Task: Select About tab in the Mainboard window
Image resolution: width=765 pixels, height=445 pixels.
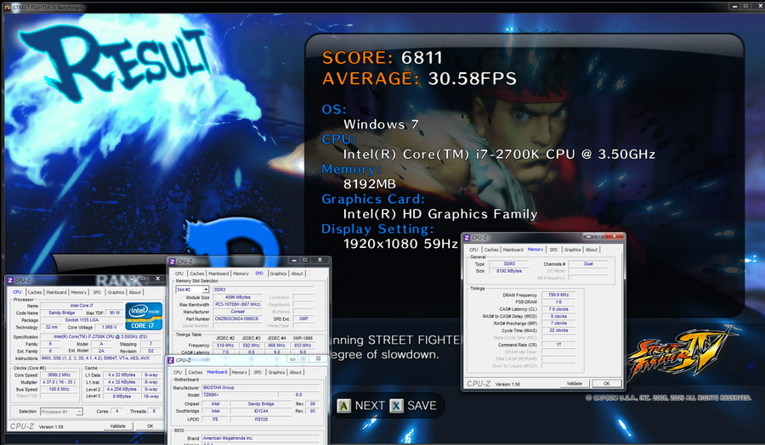Action: (x=295, y=372)
